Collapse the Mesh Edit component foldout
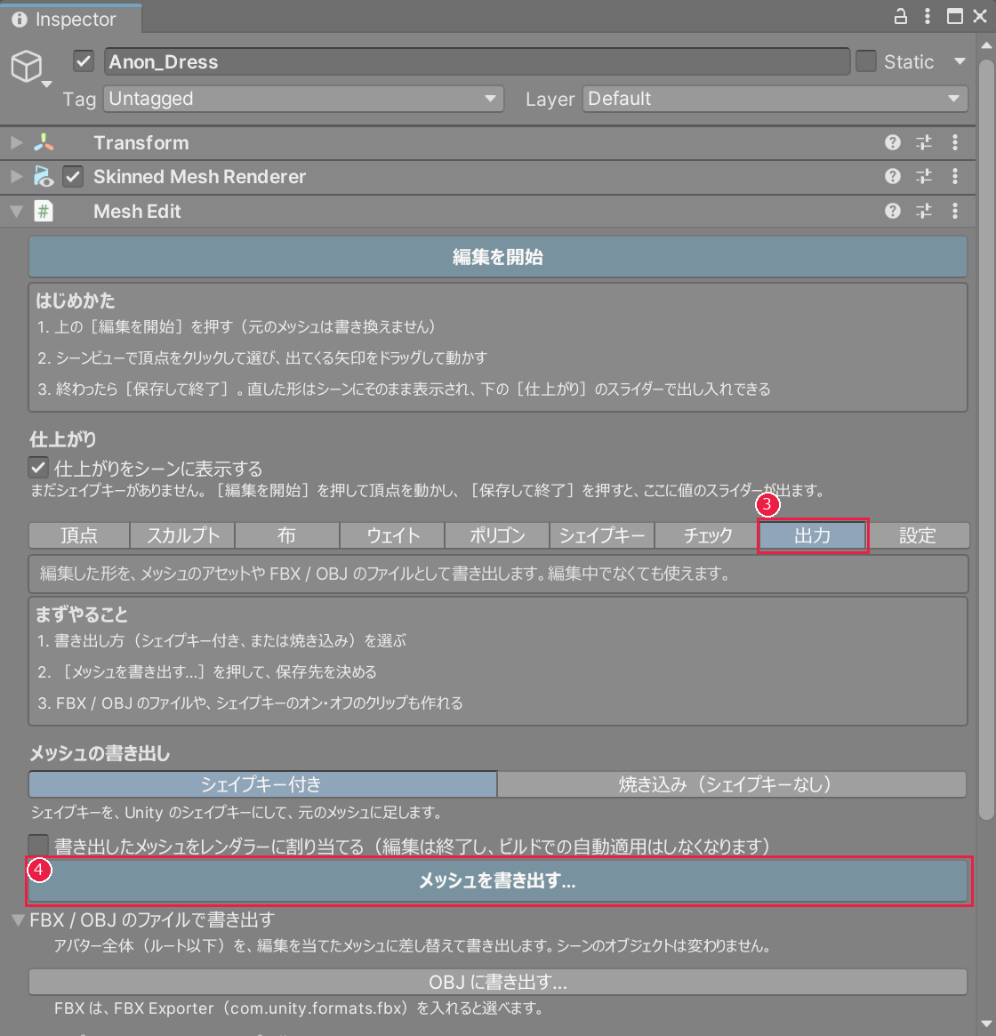The width and height of the screenshot is (996, 1036). point(17,212)
